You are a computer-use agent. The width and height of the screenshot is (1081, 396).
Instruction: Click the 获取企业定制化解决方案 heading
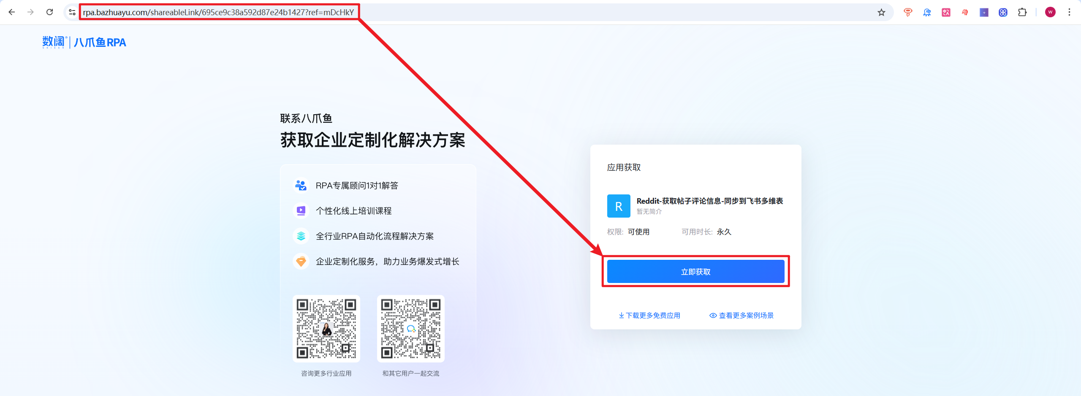point(373,140)
